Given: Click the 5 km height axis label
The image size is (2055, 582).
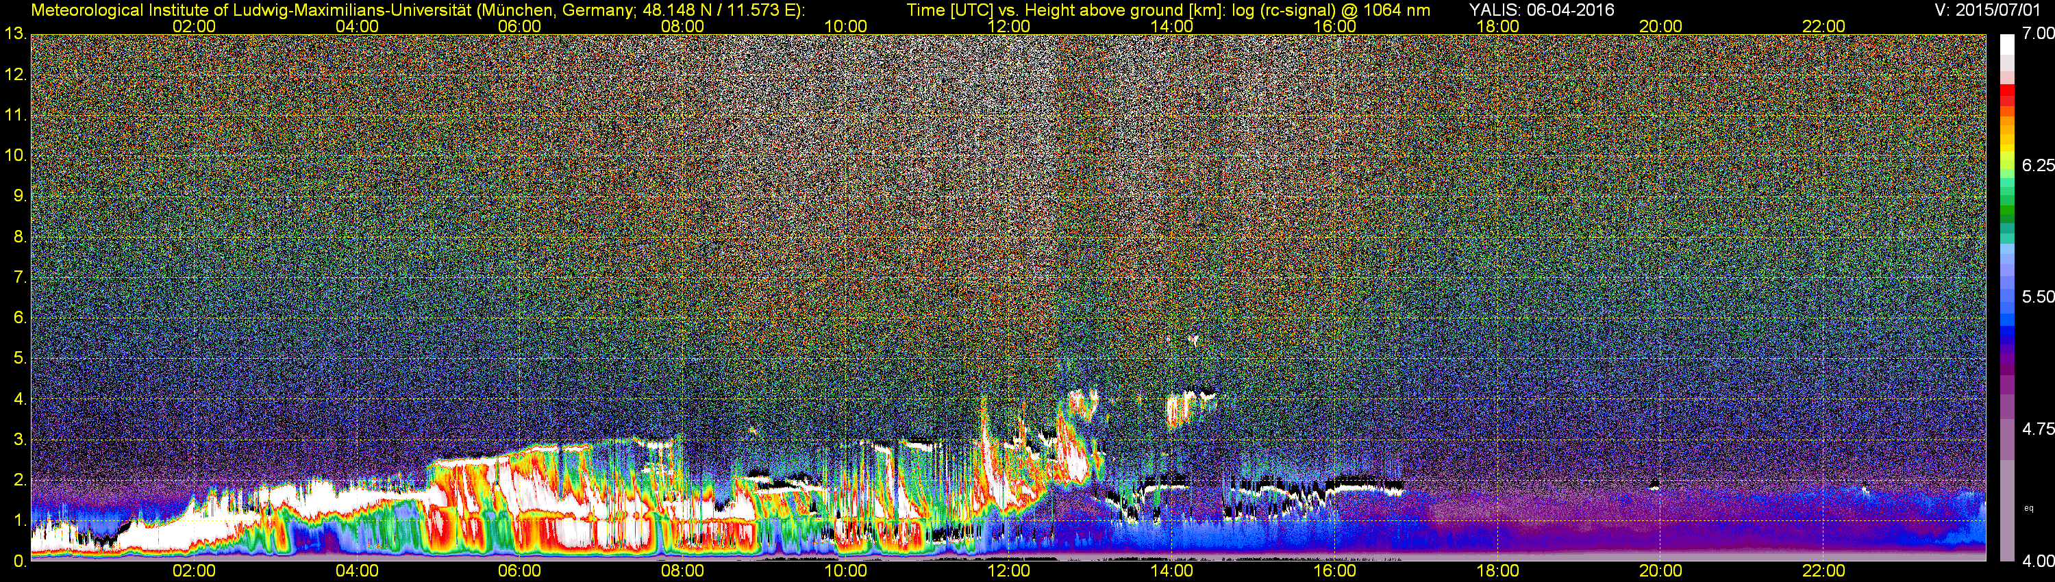Looking at the screenshot, I should pos(20,358).
